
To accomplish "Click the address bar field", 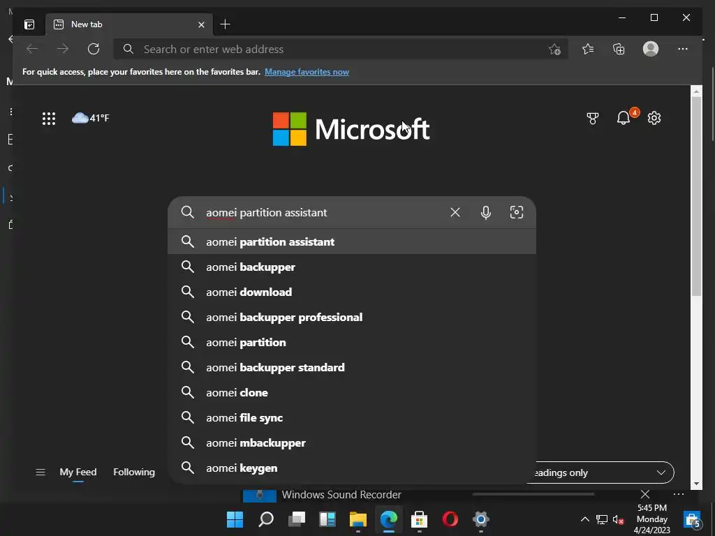I will point(340,50).
